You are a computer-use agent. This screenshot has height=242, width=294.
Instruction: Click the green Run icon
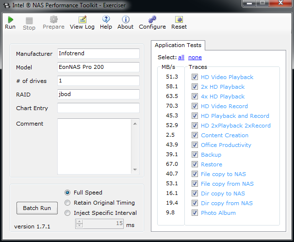pos(11,20)
